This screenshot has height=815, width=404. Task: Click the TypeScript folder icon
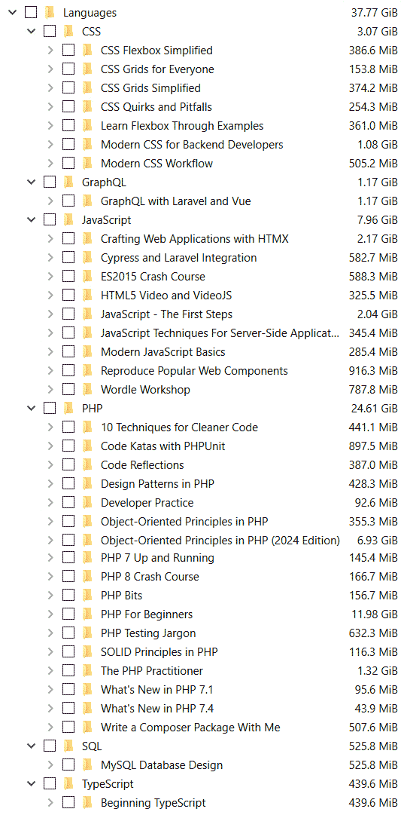point(68,784)
